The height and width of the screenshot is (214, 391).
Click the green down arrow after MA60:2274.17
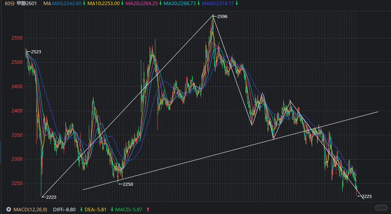[x=237, y=4]
